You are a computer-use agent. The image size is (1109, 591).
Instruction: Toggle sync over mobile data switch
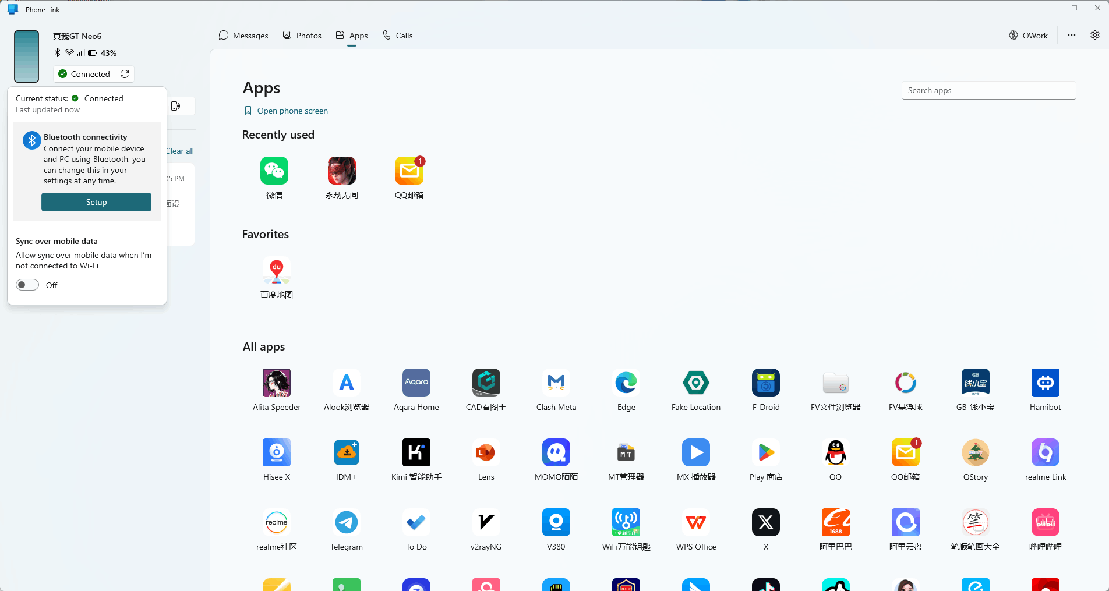click(x=27, y=285)
